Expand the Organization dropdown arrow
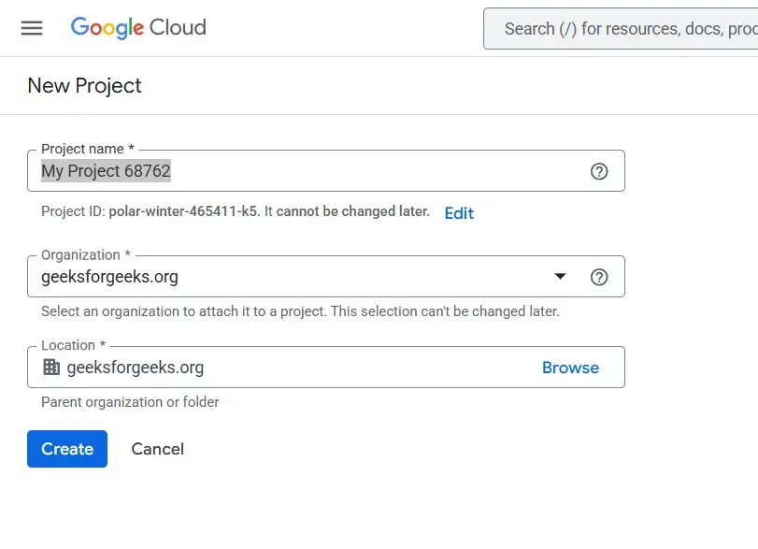Image resolution: width=758 pixels, height=549 pixels. (560, 277)
